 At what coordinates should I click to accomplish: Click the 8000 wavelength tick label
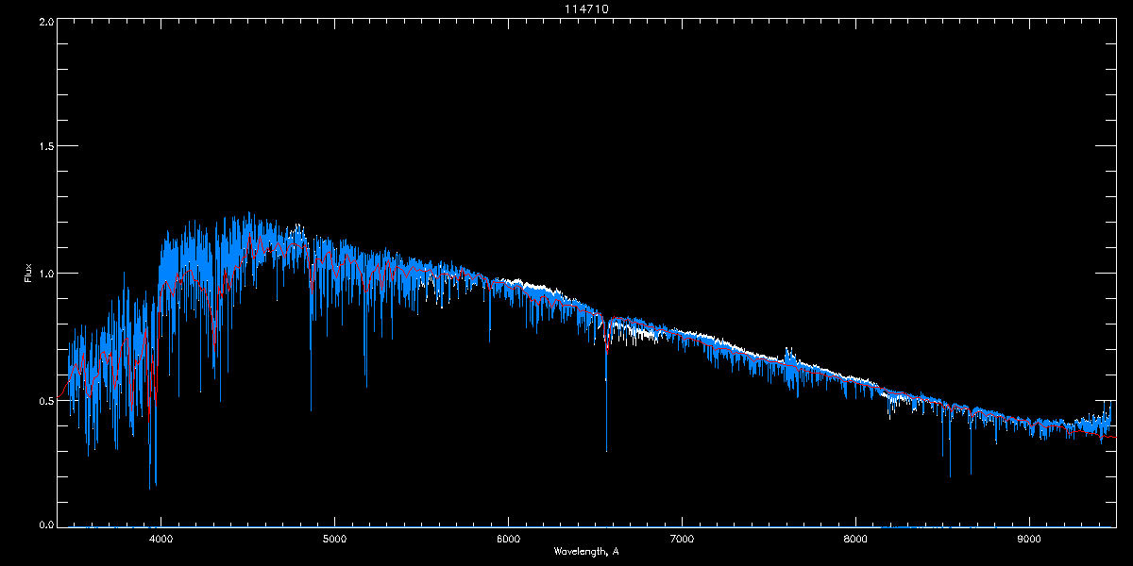(855, 540)
